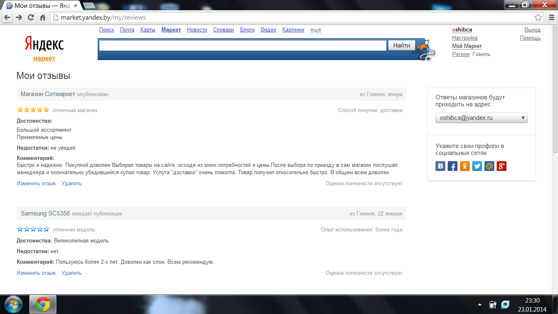This screenshot has height=314, width=558.
Task: Bookmark page with the star icon
Action: (538, 18)
